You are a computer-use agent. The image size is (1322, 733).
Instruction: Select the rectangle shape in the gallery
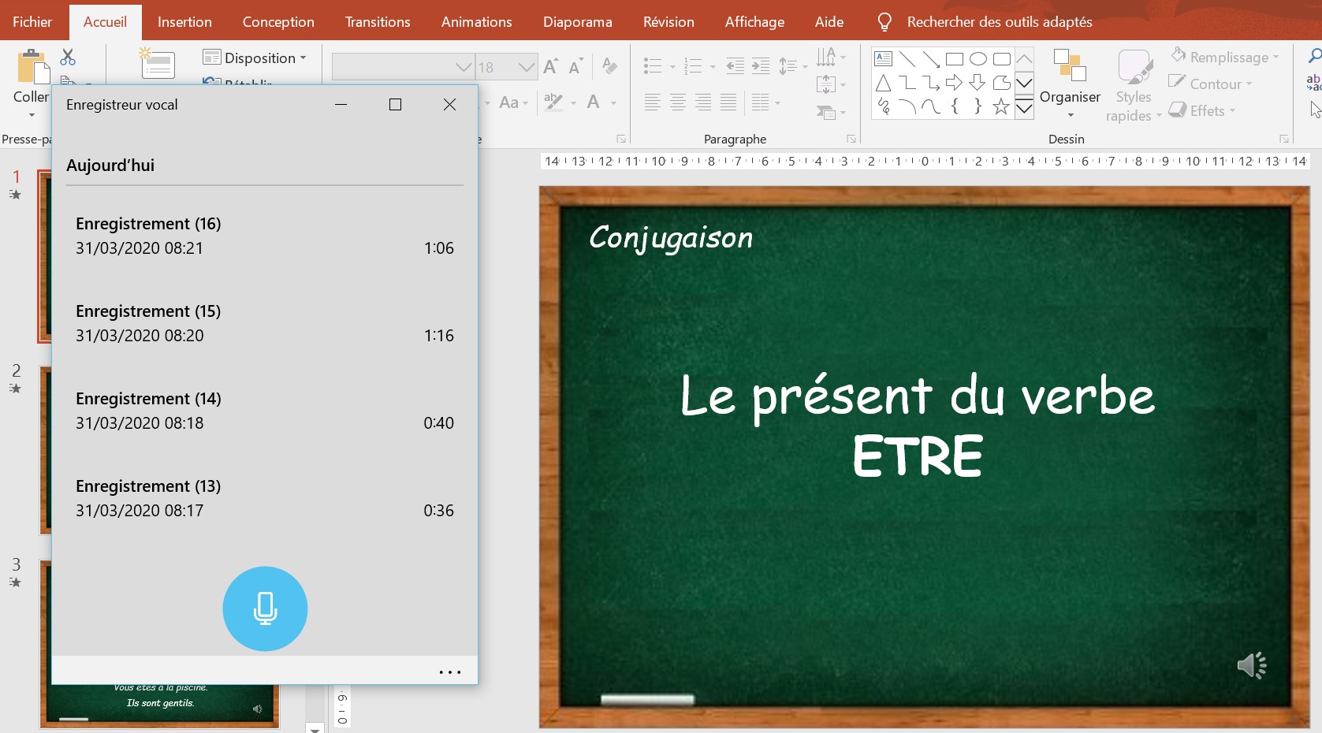pyautogui.click(x=954, y=59)
